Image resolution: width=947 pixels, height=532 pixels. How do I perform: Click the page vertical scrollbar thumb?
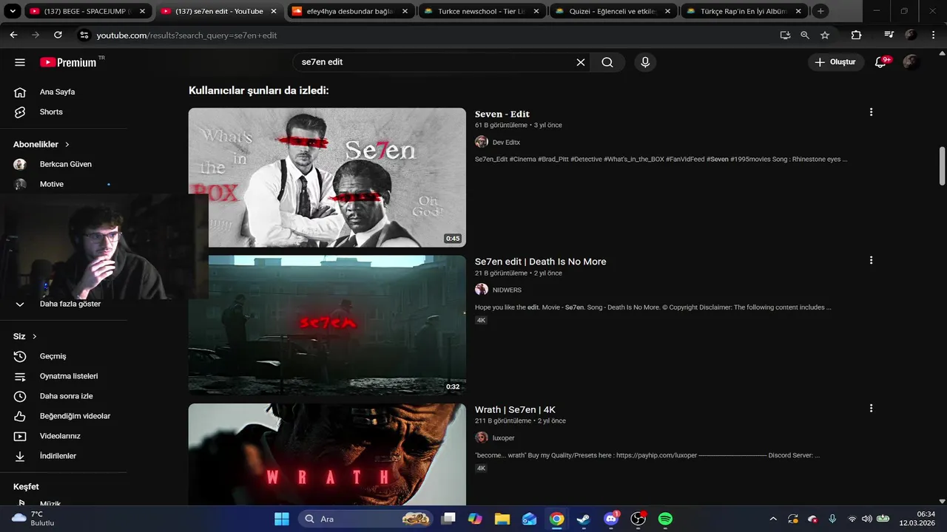(942, 166)
